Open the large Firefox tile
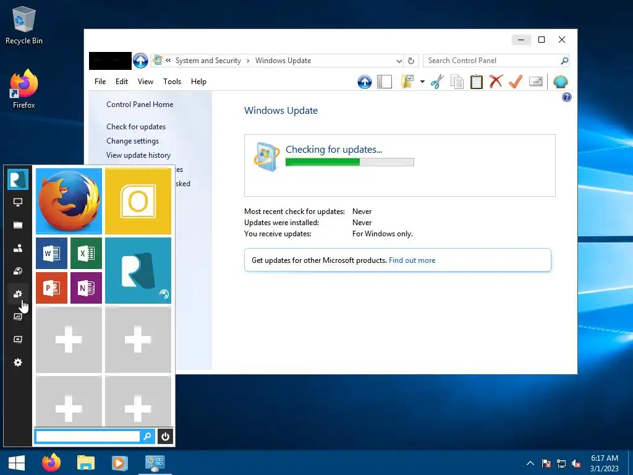The height and width of the screenshot is (475, 633). point(69,201)
